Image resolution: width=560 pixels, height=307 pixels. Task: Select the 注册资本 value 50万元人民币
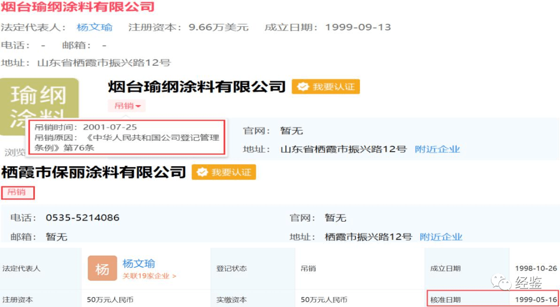click(110, 300)
